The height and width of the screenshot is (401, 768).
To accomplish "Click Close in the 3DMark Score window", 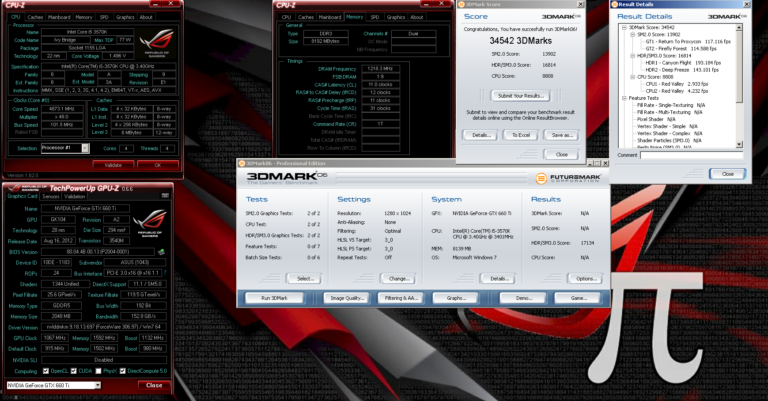I will [562, 155].
